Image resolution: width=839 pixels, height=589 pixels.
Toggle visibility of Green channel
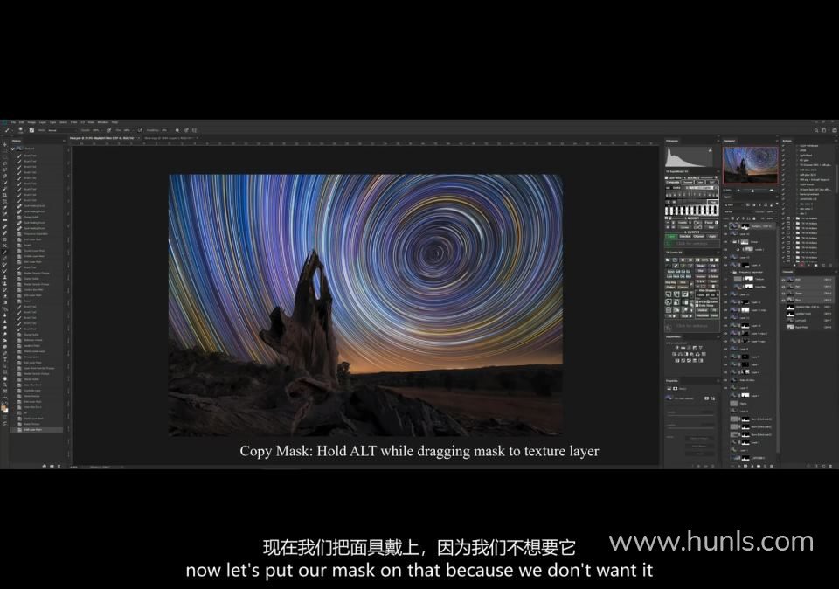[x=784, y=293]
